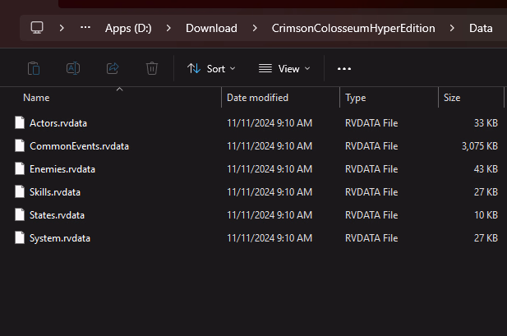
Task: Click the file icon of Skills.rvdata
Action: 20,191
